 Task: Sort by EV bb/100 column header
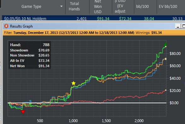point(168,7)
